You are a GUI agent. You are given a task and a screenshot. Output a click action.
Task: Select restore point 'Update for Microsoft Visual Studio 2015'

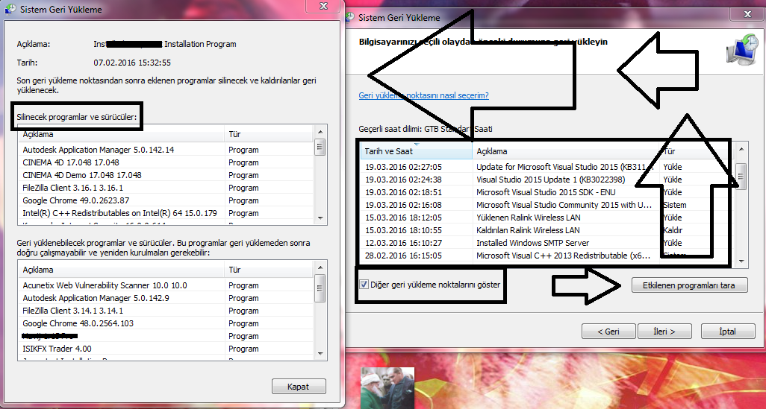(547, 167)
